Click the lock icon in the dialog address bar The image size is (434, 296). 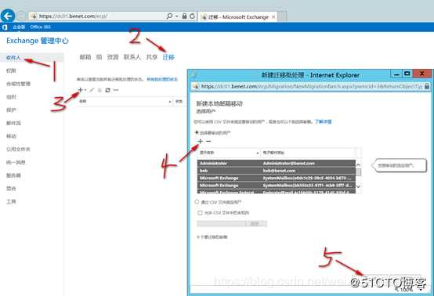click(x=427, y=86)
